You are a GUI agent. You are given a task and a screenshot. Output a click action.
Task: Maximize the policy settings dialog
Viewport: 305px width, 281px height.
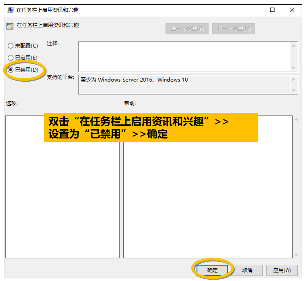click(272, 10)
